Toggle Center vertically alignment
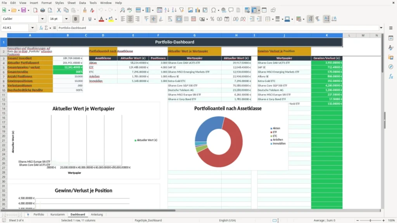This screenshot has height=223, width=397. 154,19
